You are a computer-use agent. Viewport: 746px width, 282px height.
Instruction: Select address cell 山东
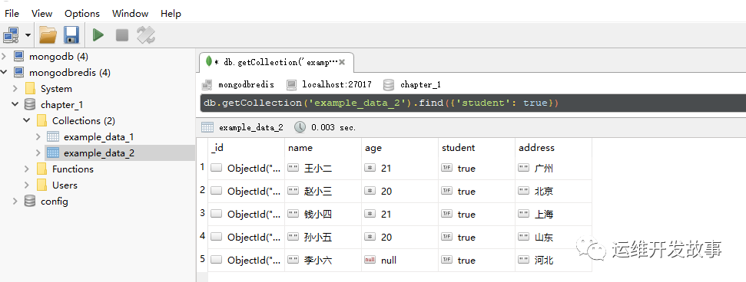[x=554, y=238]
